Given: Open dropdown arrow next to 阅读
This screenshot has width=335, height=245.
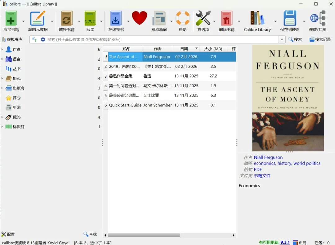Looking at the screenshot, I should [101, 21].
